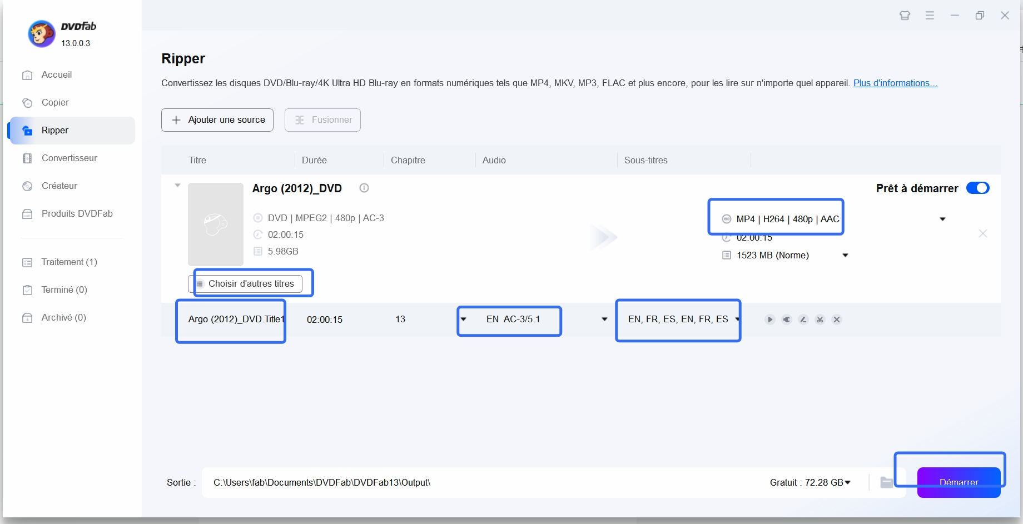
Task: Preview the title with play icon
Action: click(770, 320)
